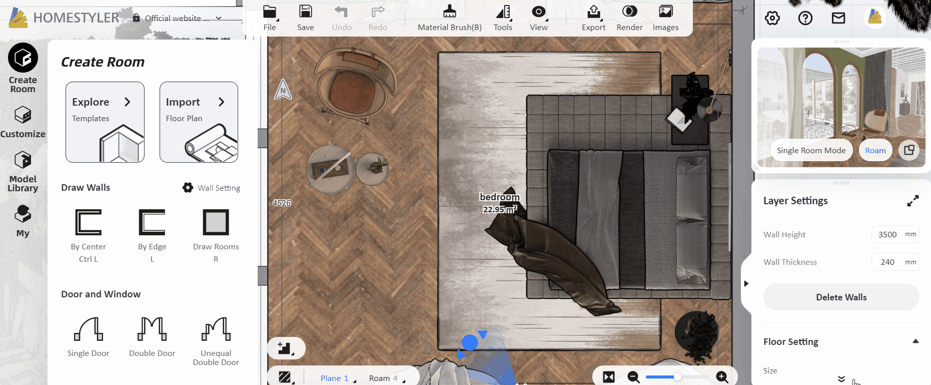Open the floor level switcher icon
The width and height of the screenshot is (931, 385).
click(286, 348)
